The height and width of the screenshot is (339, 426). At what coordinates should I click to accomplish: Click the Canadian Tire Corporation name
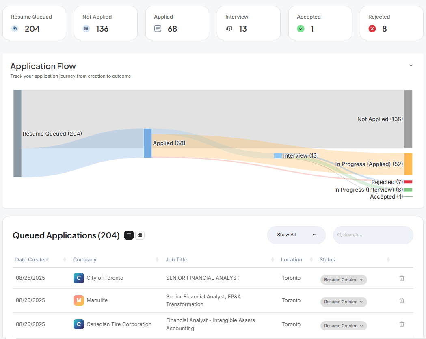coord(119,324)
